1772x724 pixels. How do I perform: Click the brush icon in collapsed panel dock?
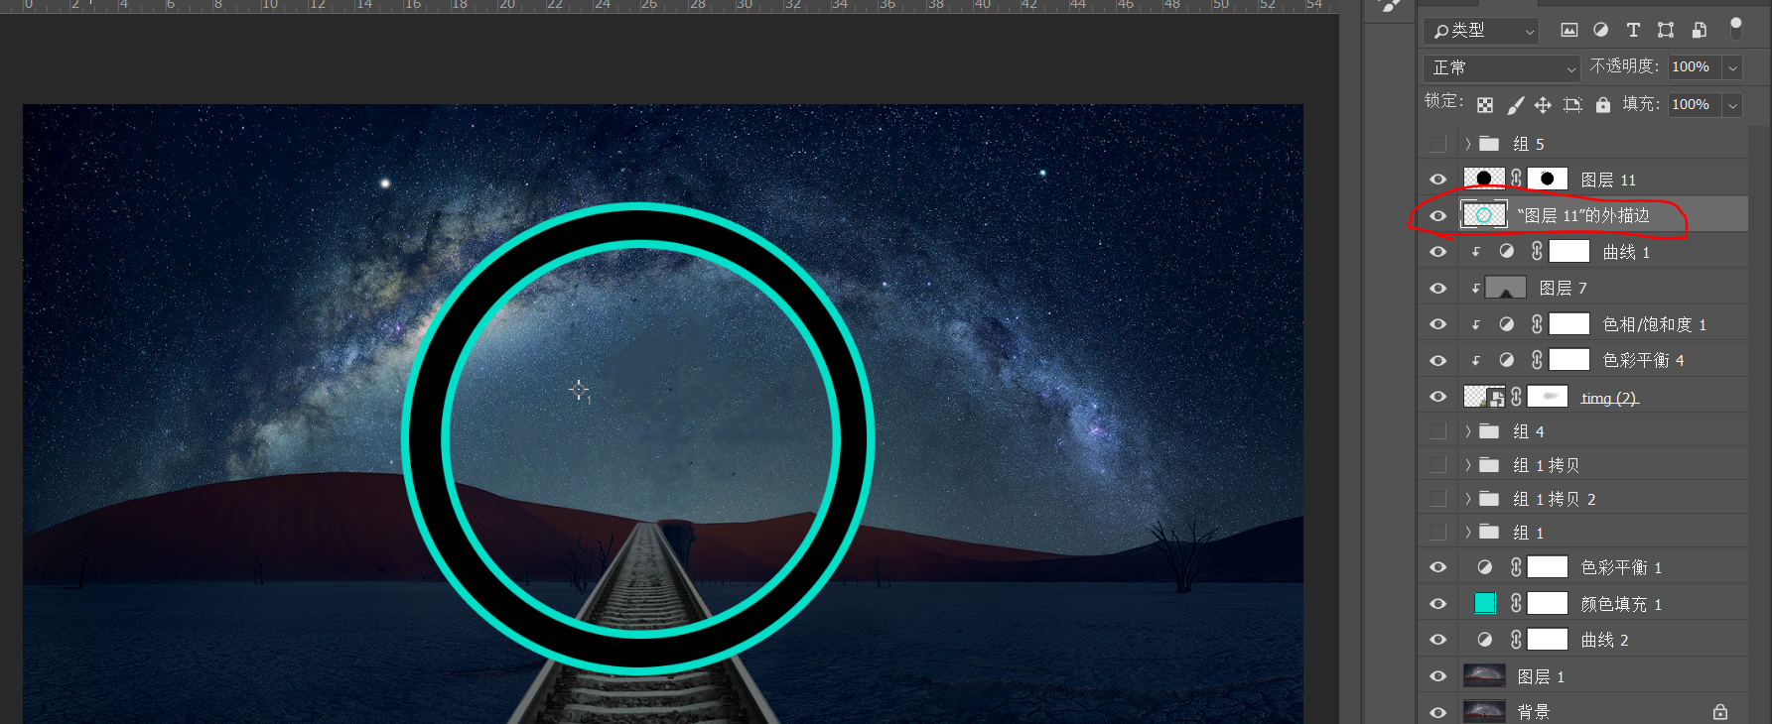pyautogui.click(x=1392, y=6)
